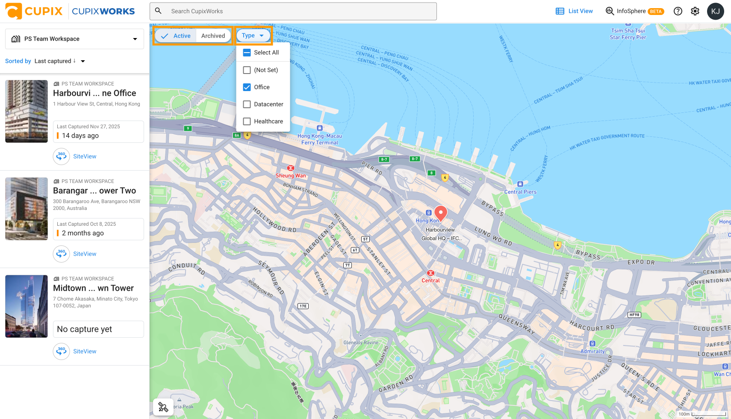The height and width of the screenshot is (419, 731).
Task: Open the Barangaroo tower thumbnail
Action: pos(27,209)
